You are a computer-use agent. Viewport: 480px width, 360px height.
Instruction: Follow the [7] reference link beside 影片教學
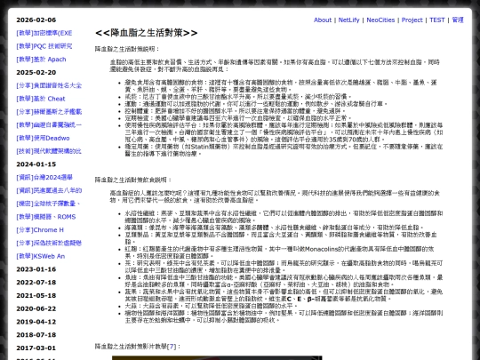pyautogui.click(x=172, y=347)
